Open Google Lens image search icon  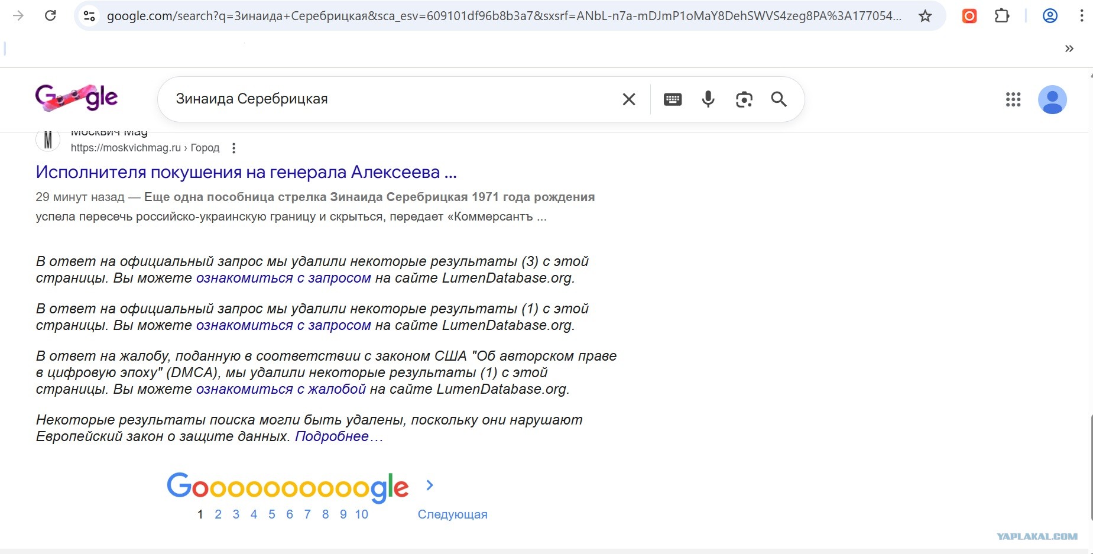(744, 99)
